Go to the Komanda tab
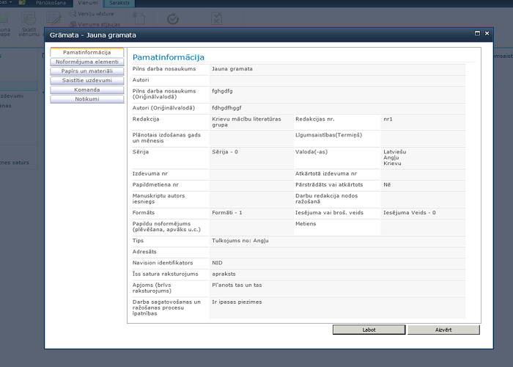 (87, 90)
